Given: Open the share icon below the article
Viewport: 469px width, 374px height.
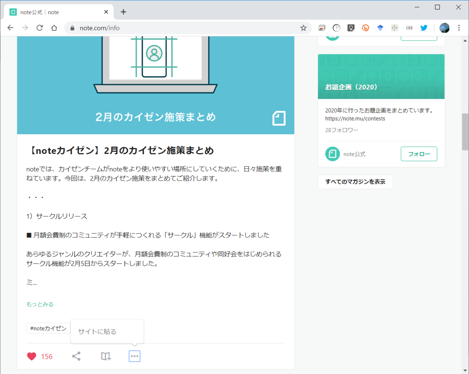Looking at the screenshot, I should click(76, 356).
